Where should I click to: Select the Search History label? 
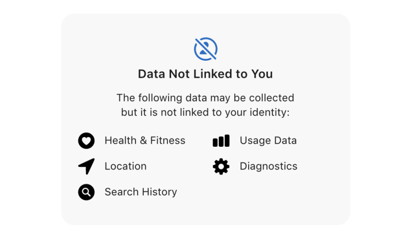pos(141,192)
